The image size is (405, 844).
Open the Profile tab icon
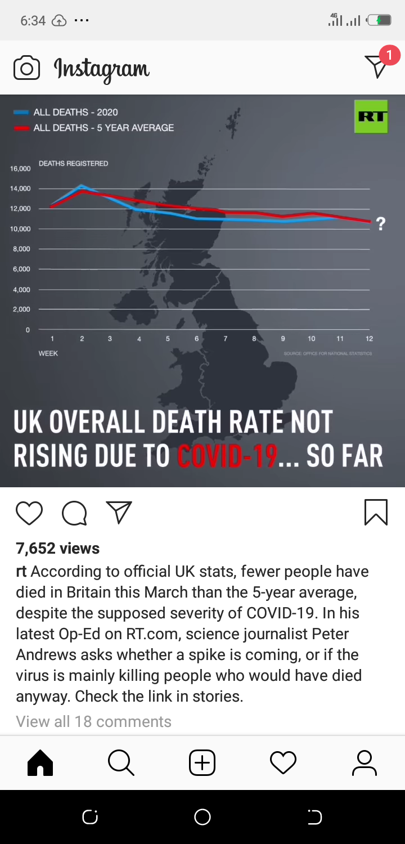tap(364, 763)
